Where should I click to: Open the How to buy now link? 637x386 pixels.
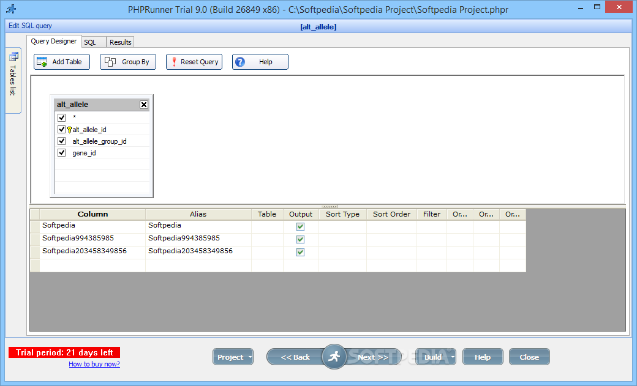[94, 364]
